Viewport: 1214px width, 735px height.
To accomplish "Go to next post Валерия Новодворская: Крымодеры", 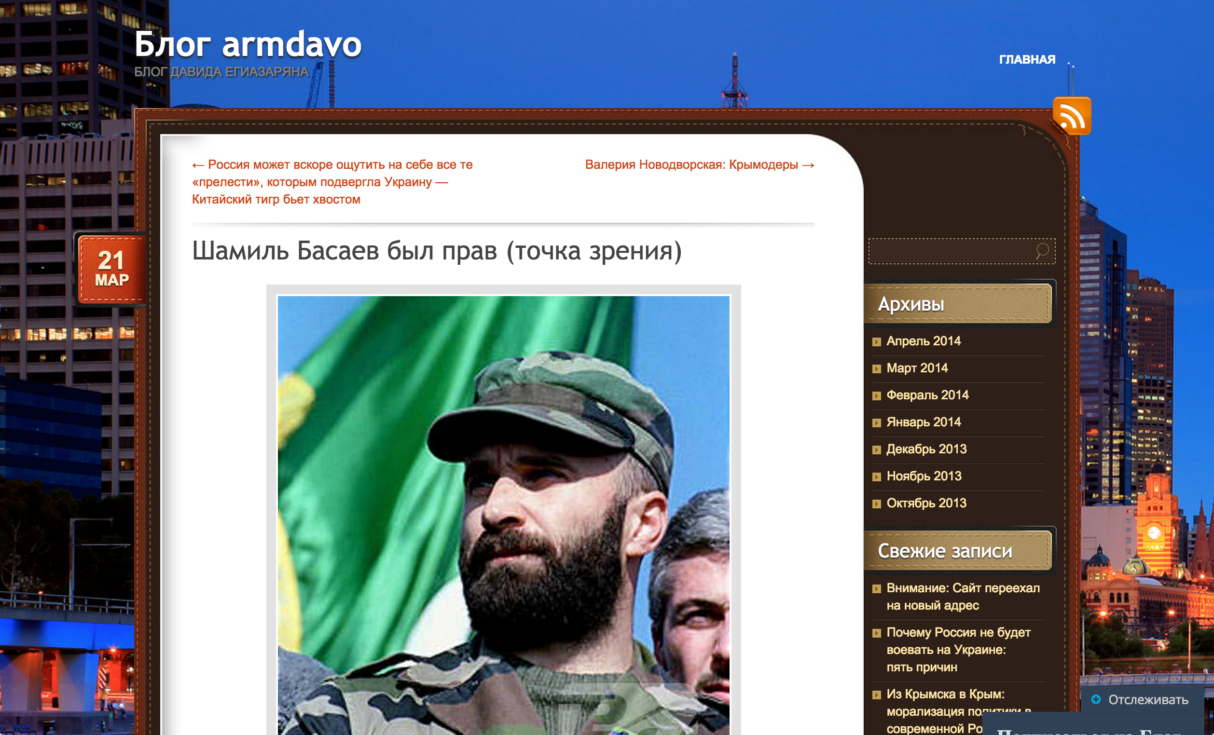I will click(699, 164).
